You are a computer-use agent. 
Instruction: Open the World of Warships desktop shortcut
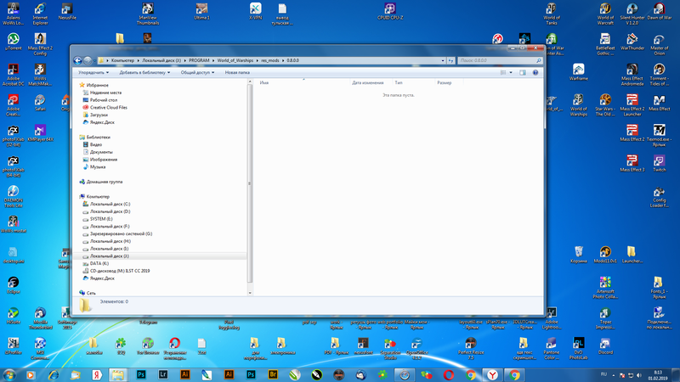click(x=579, y=105)
